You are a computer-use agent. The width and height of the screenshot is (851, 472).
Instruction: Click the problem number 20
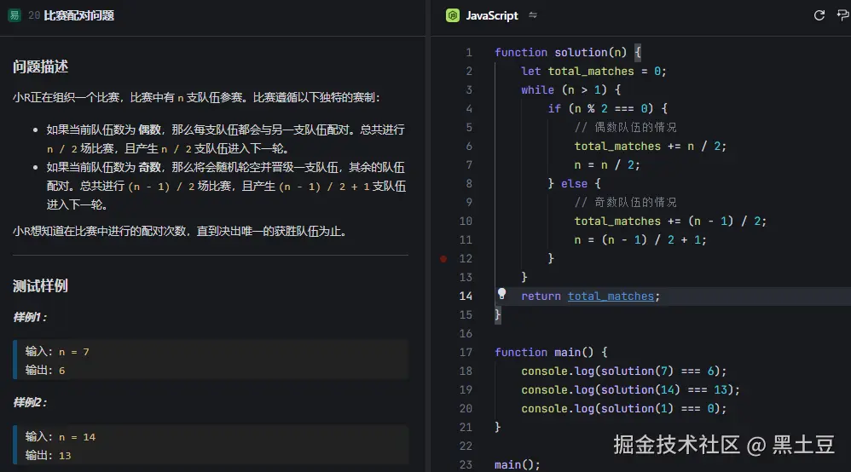coord(33,15)
